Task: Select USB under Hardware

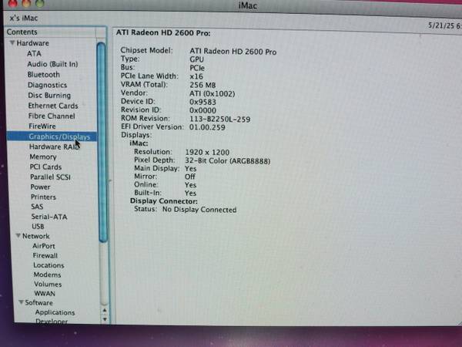Action: (x=38, y=227)
